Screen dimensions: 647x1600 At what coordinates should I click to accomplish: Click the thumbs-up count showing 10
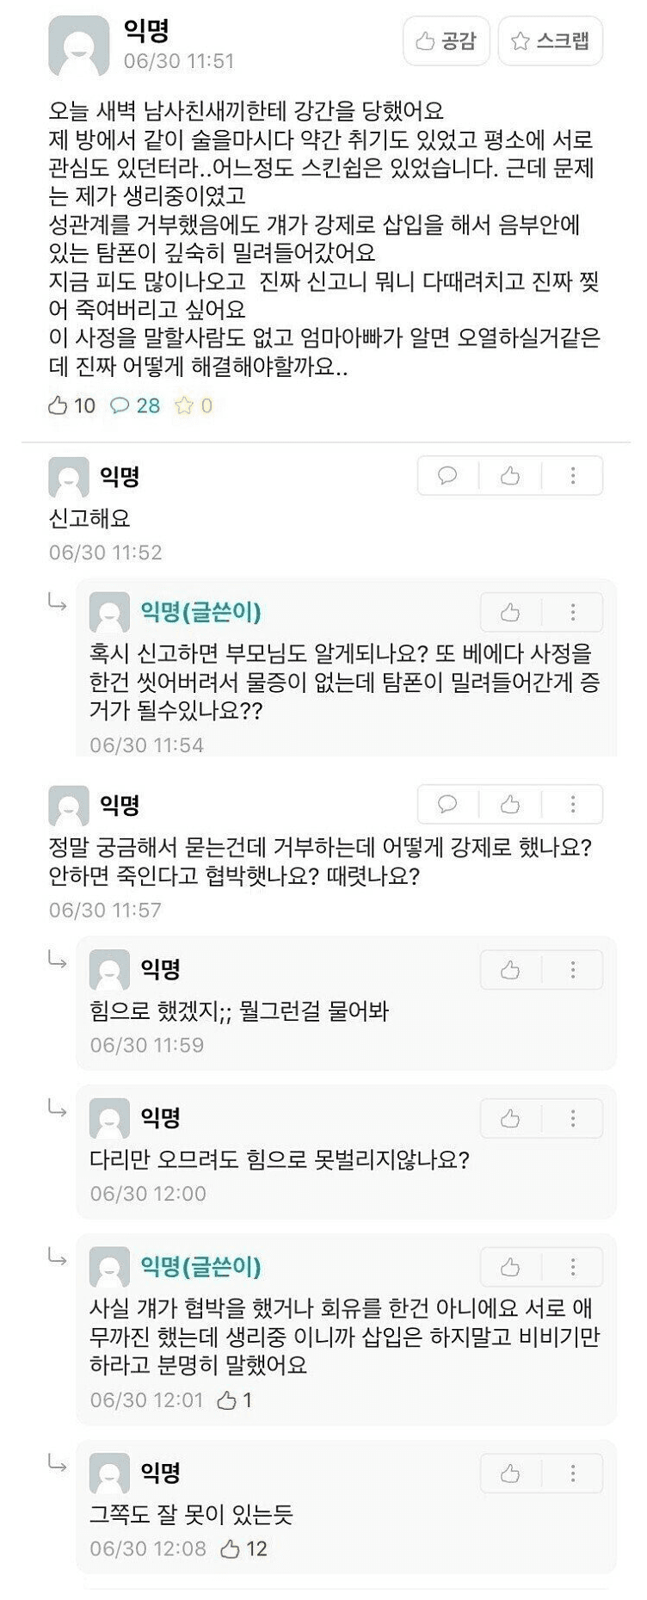[x=71, y=405]
